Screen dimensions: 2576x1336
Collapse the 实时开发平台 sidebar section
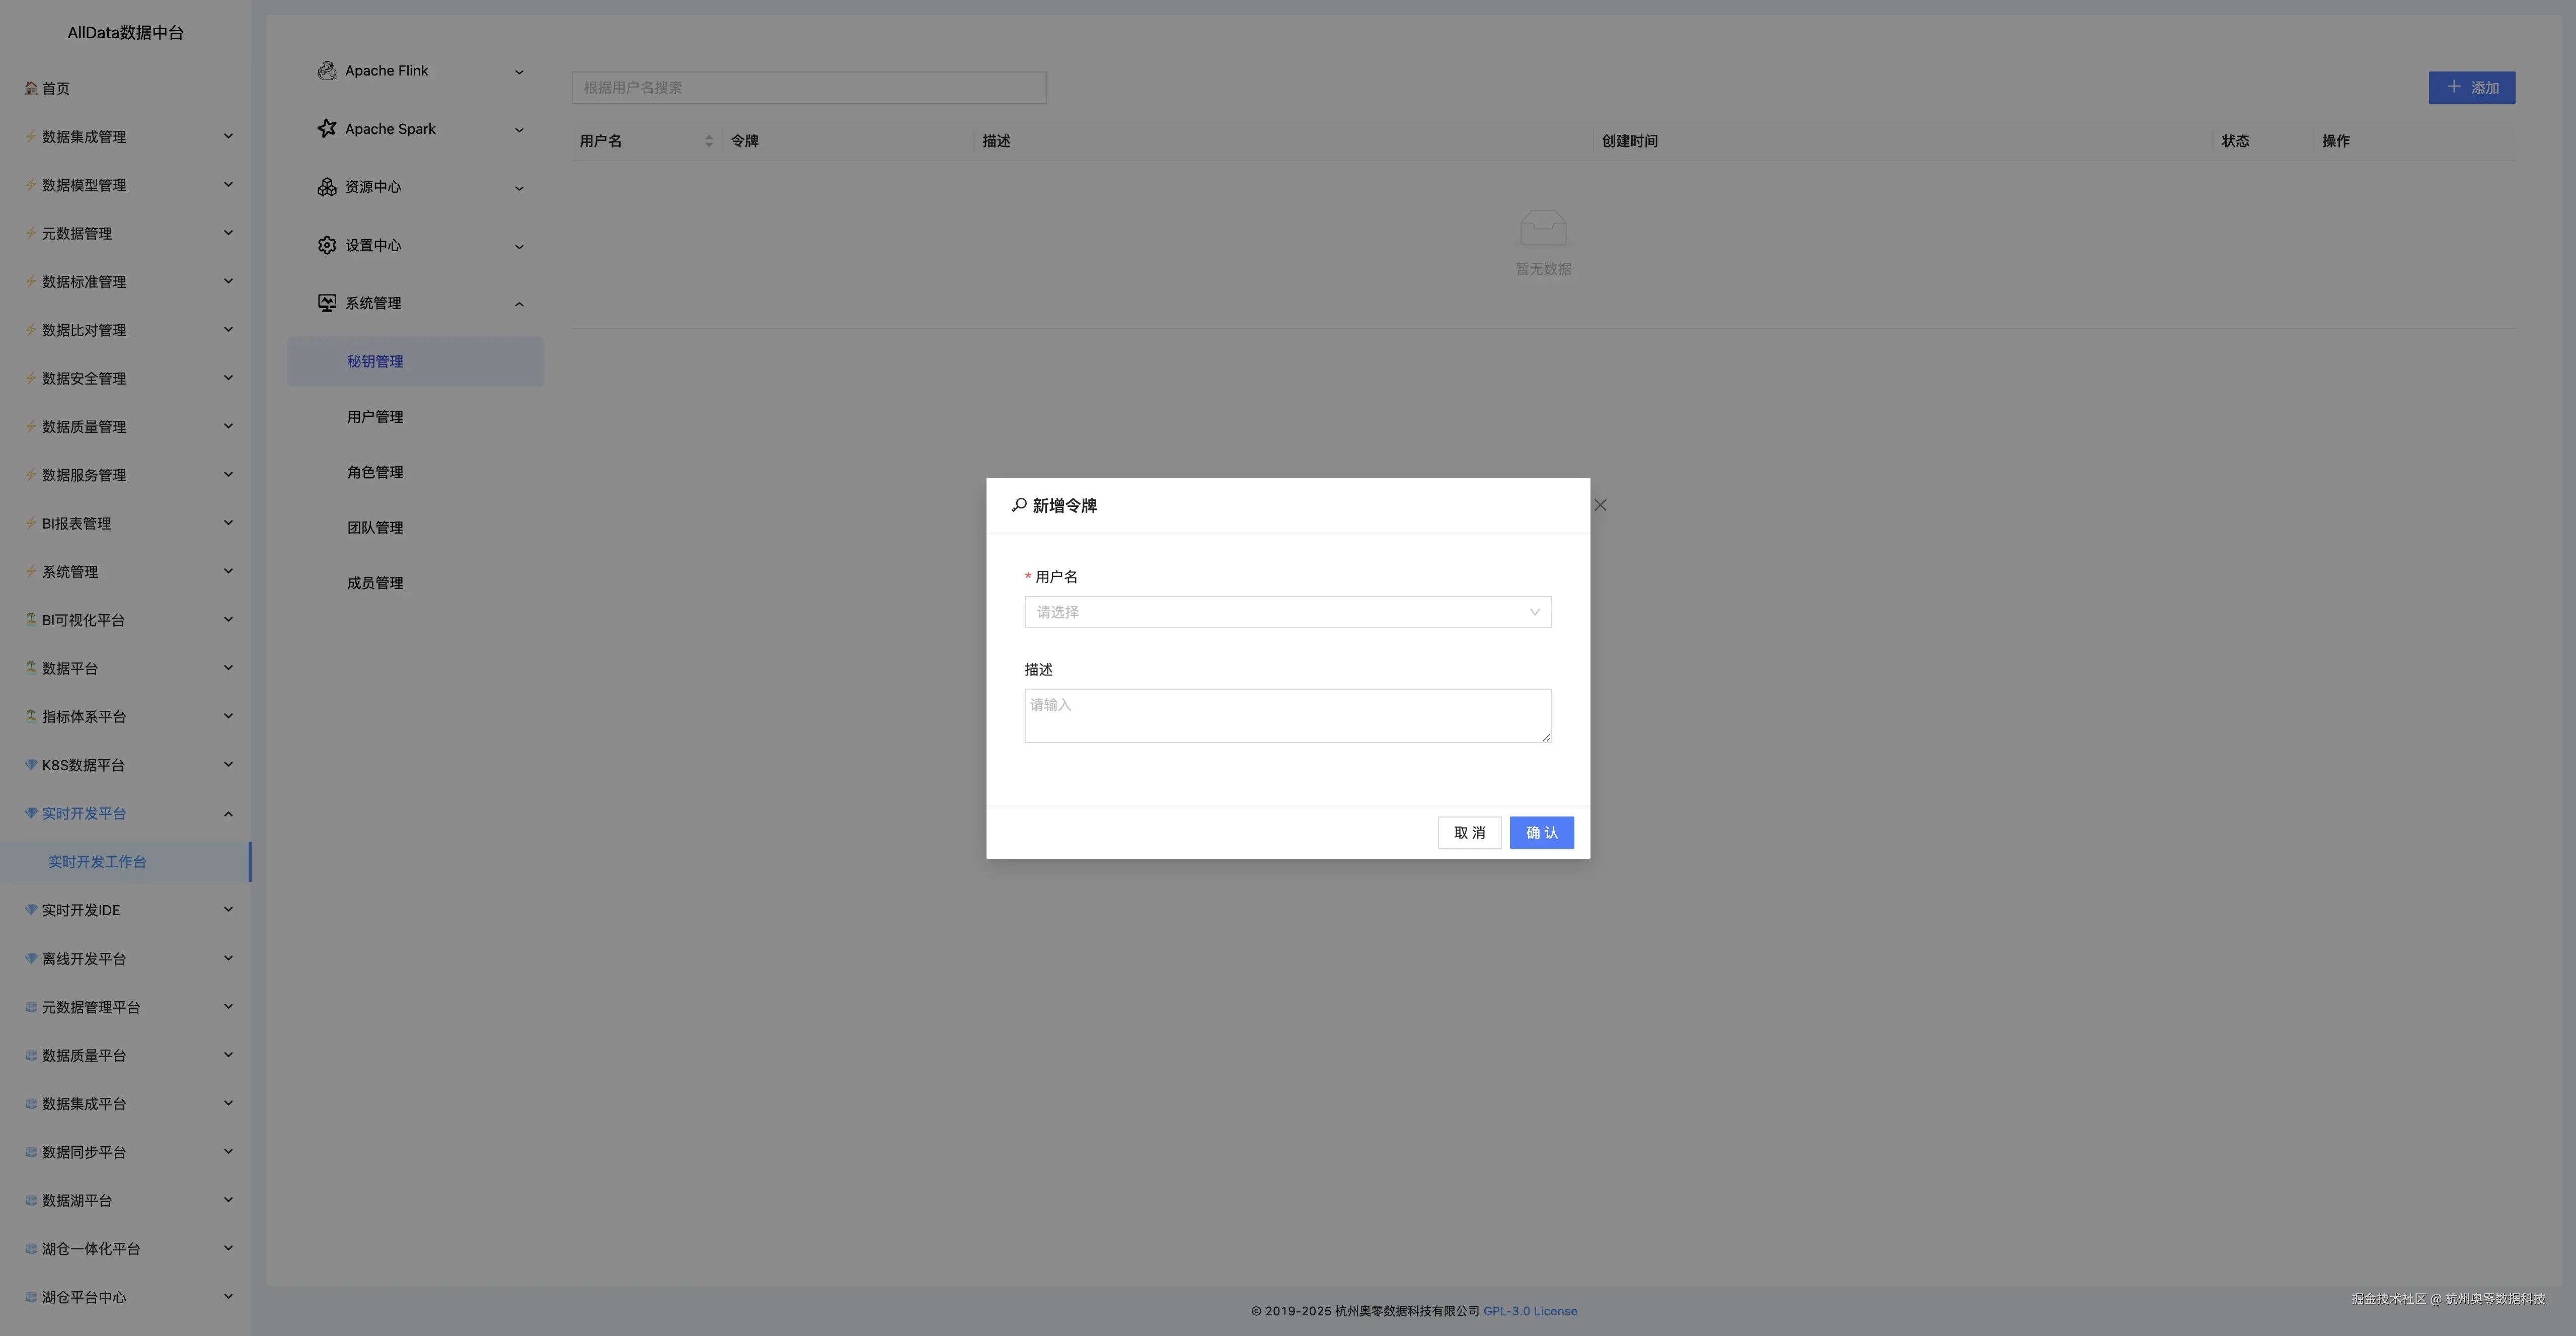pyautogui.click(x=228, y=814)
